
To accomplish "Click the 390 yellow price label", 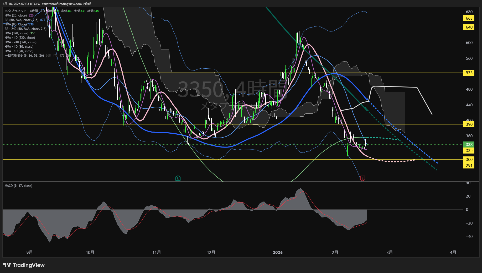I will point(469,124).
